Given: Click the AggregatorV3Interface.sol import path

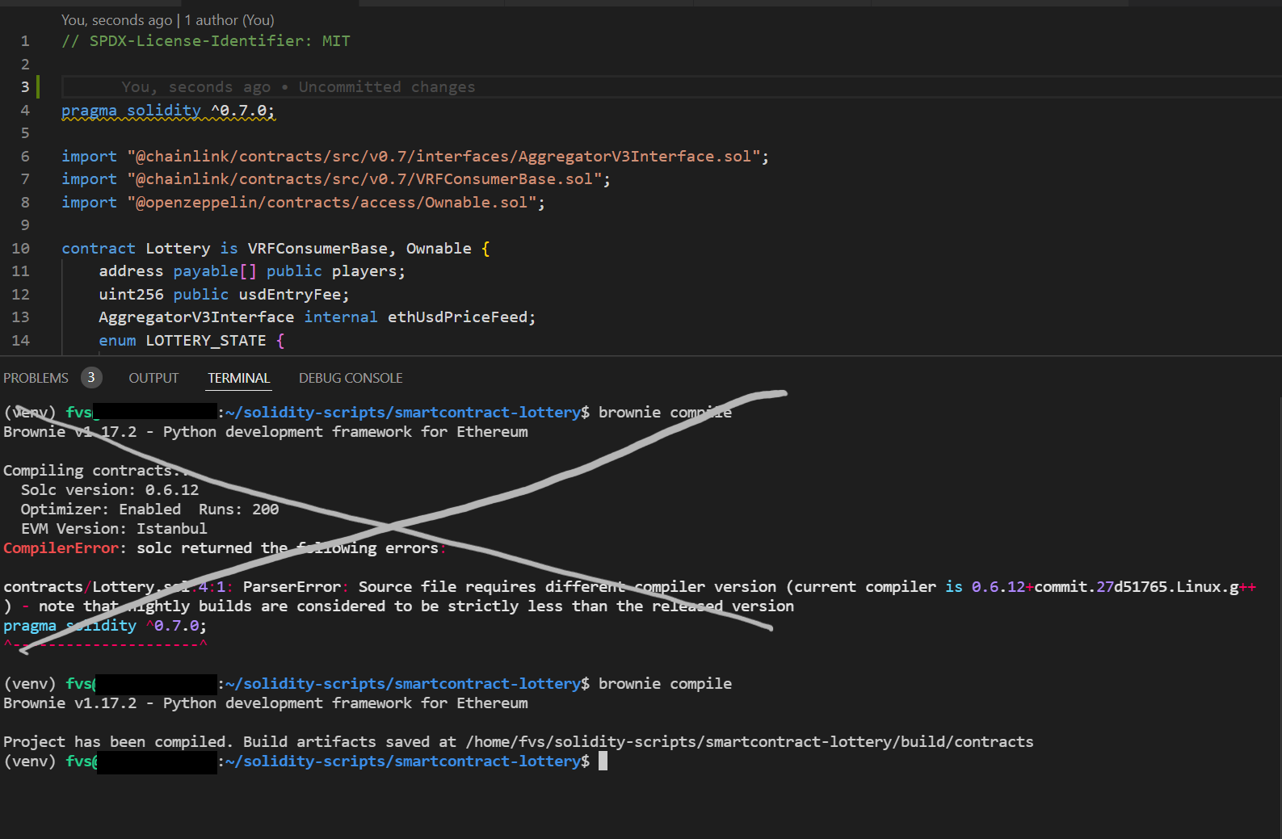Looking at the screenshot, I should pyautogui.click(x=443, y=157).
